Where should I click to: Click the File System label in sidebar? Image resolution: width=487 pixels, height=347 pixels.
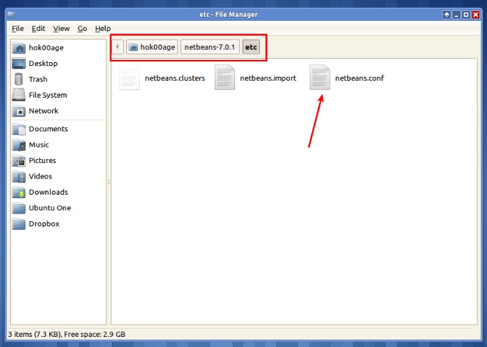[x=48, y=95]
